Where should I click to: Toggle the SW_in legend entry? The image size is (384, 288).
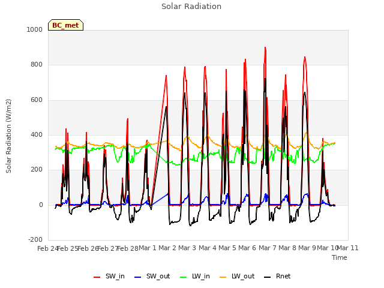tap(109, 277)
